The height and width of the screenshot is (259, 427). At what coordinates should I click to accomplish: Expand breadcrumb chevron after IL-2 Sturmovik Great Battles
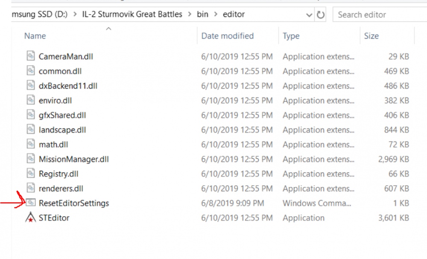point(189,15)
